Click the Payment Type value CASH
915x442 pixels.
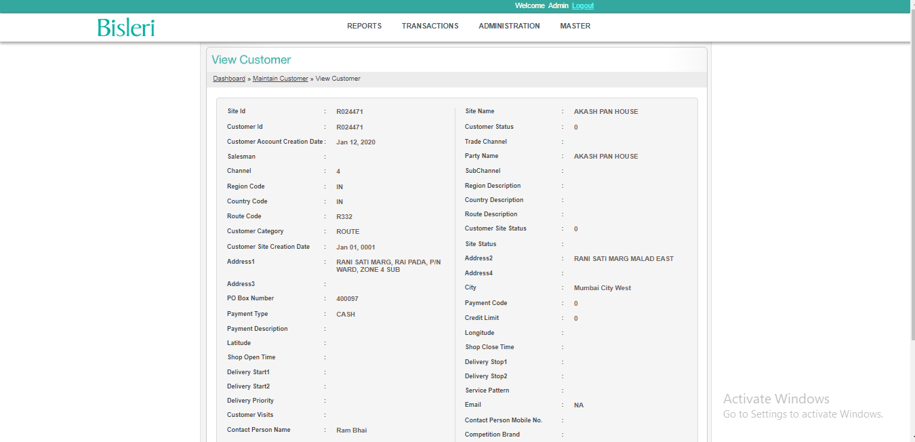[345, 315]
